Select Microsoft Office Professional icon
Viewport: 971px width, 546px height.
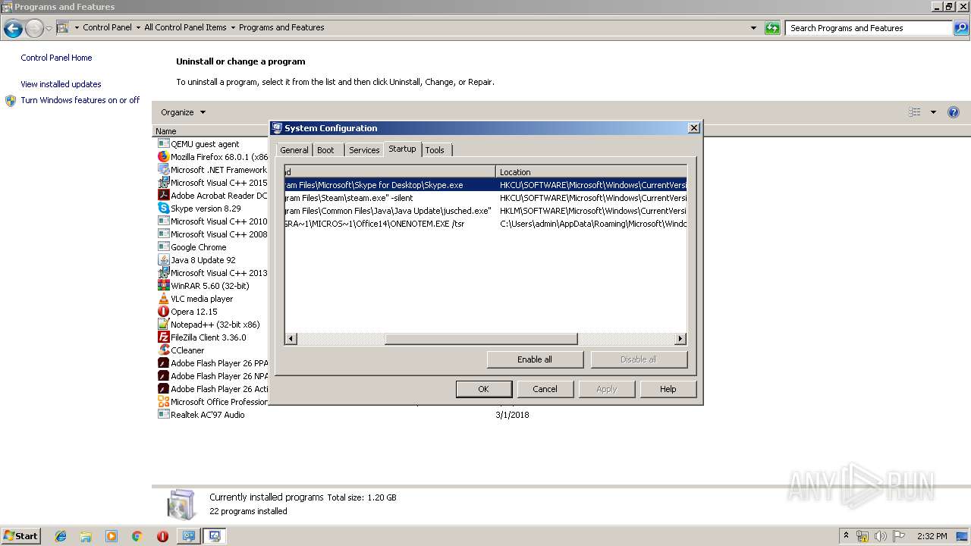163,401
